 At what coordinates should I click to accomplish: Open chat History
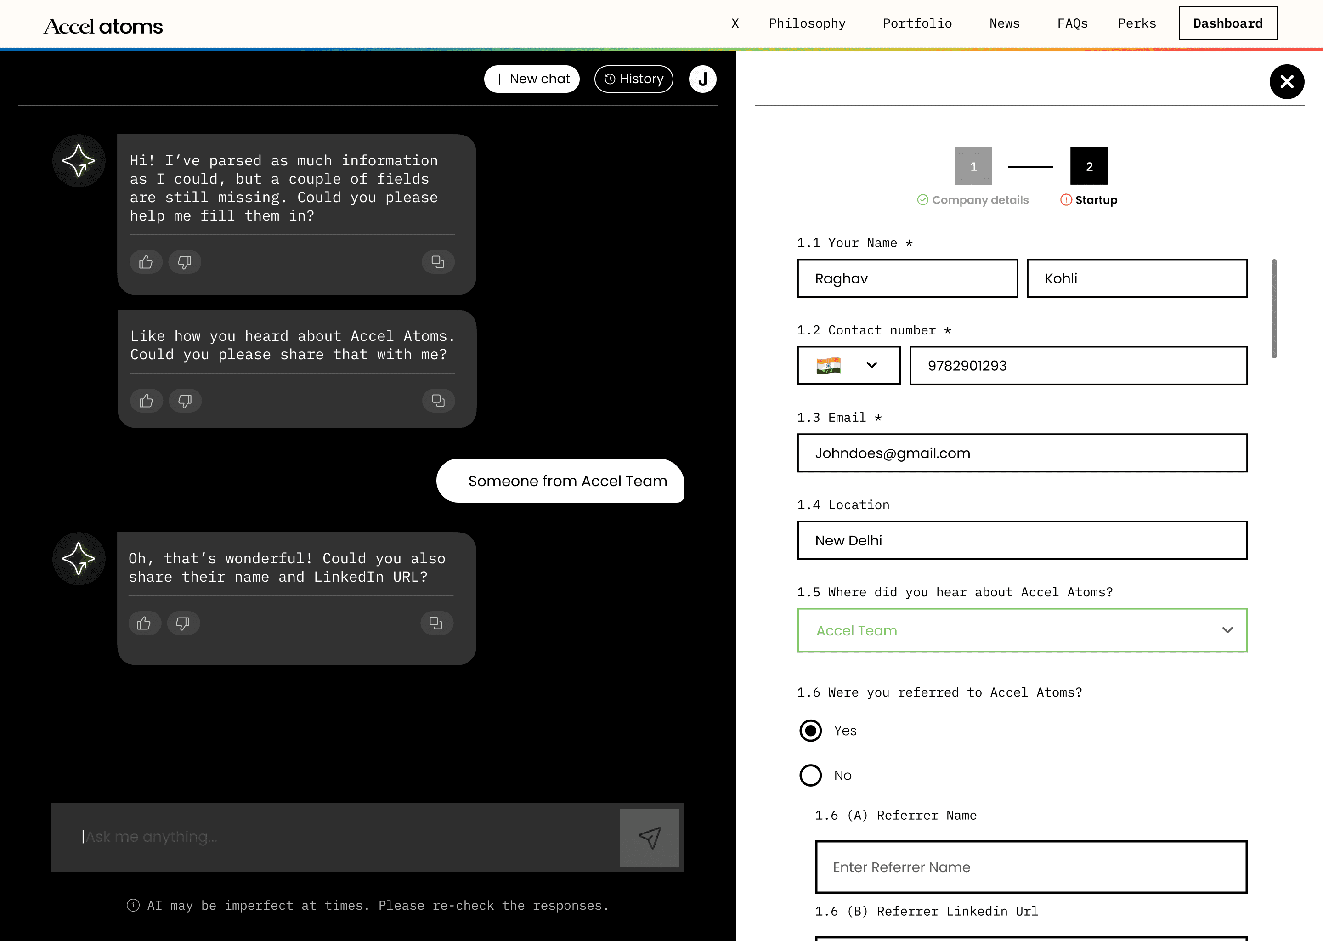pyautogui.click(x=633, y=79)
